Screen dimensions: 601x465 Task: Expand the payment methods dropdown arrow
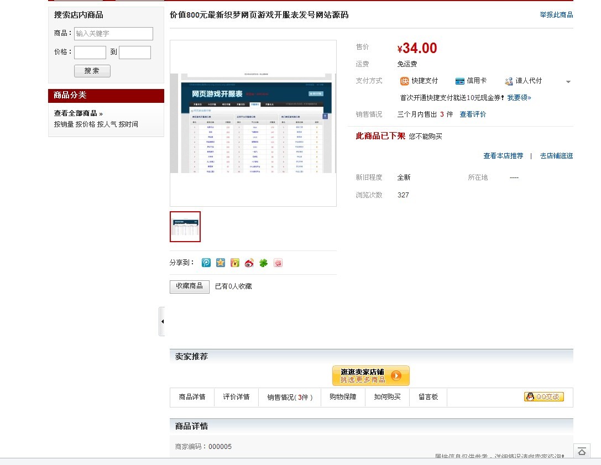568,81
